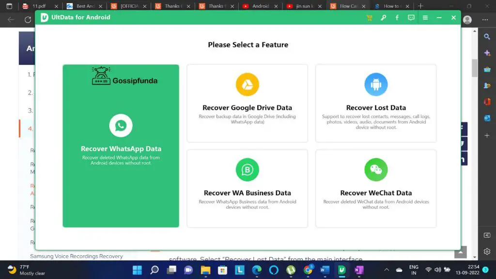Screen dimensions: 496x279
Task: Click the Google Drive yellow icon
Action: tap(248, 84)
